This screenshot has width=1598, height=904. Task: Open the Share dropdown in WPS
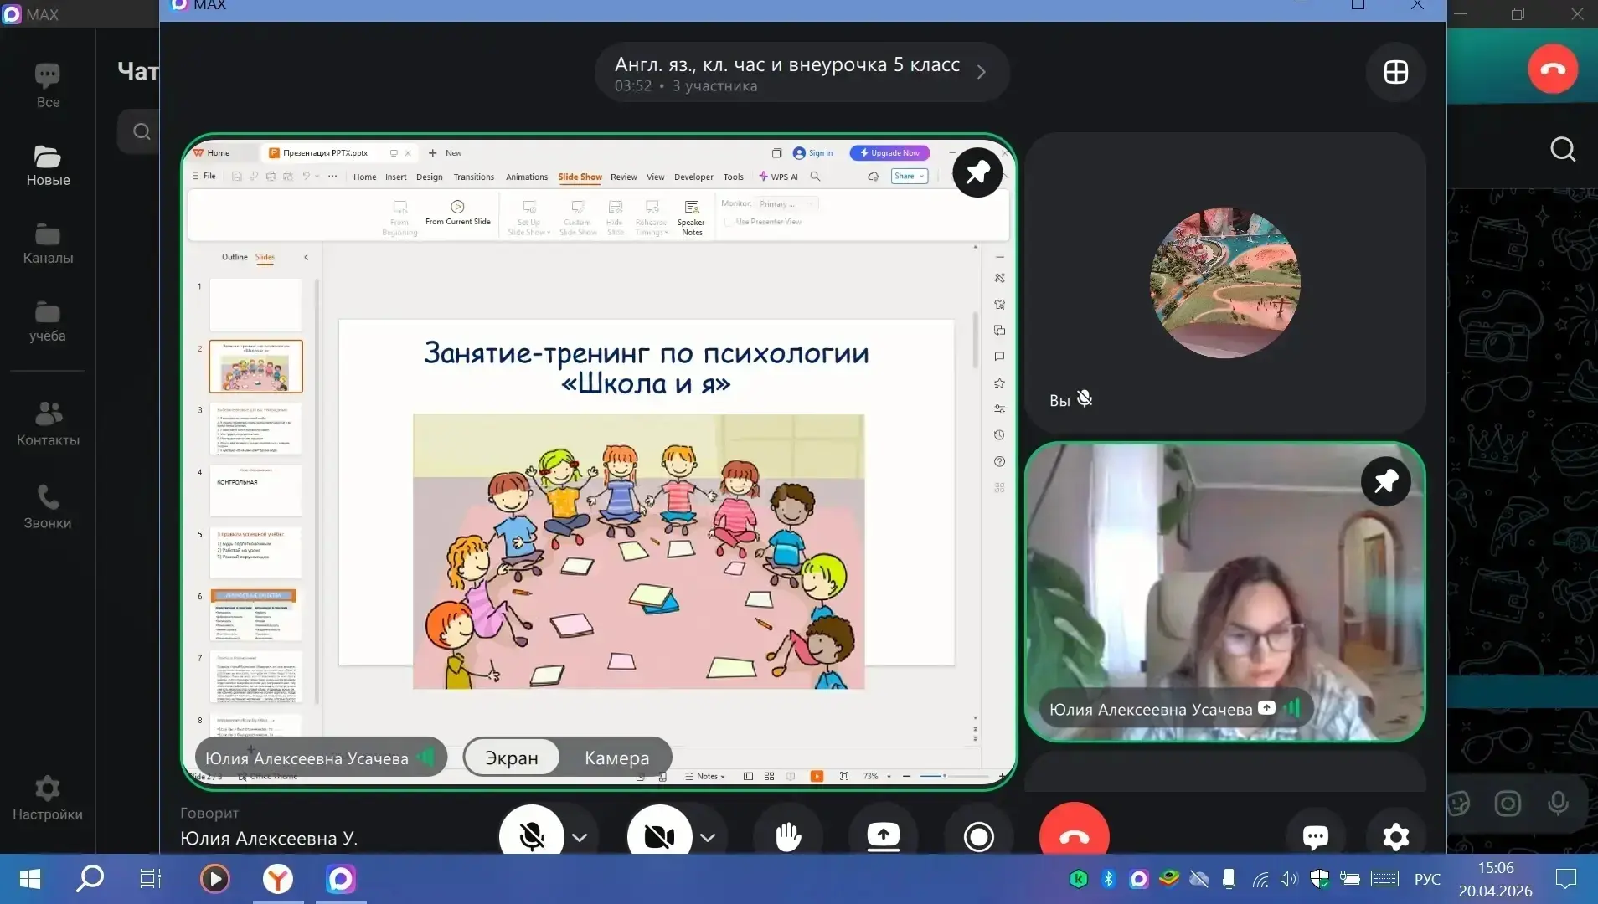tap(910, 176)
